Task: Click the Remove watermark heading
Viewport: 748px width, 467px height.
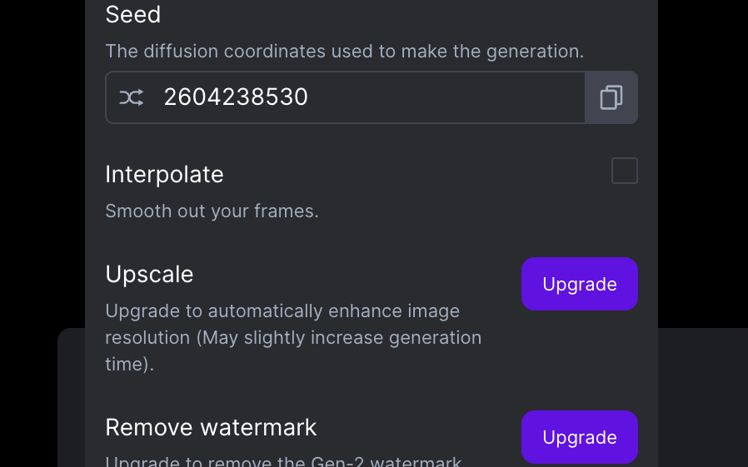Action: coord(211,427)
